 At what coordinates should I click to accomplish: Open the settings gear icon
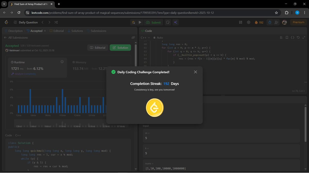point(248,22)
